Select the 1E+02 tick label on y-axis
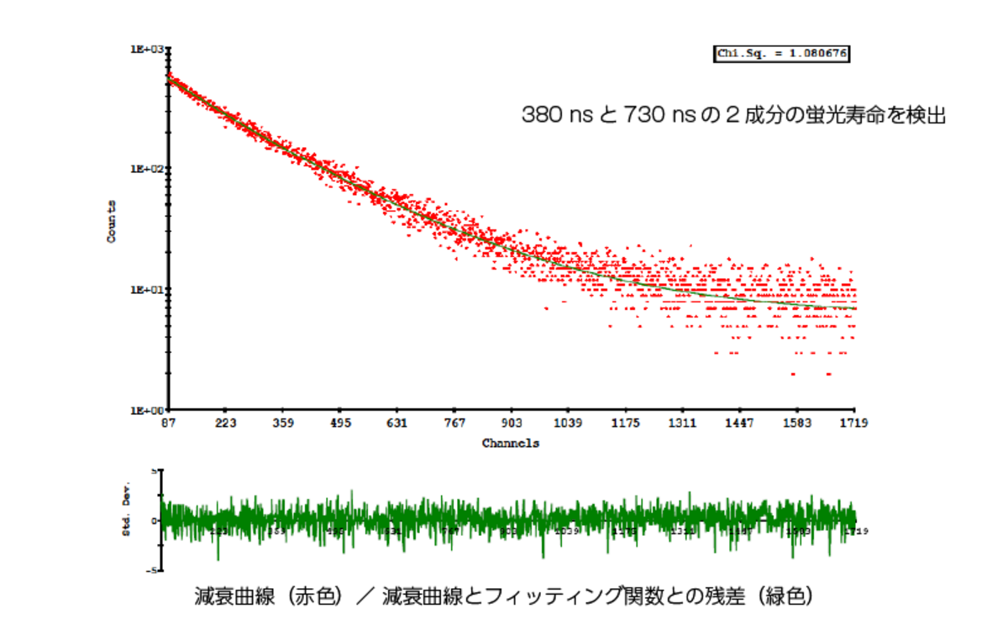 (144, 170)
